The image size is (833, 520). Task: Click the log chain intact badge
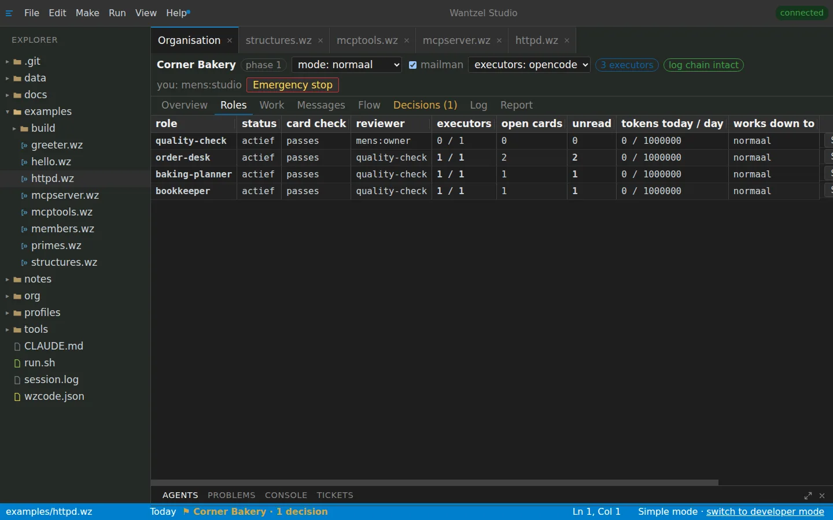coord(703,65)
